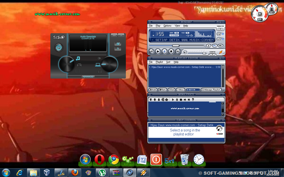Click the Winamp lightning bolt icon
The width and height of the screenshot is (284, 177).
click(x=221, y=52)
